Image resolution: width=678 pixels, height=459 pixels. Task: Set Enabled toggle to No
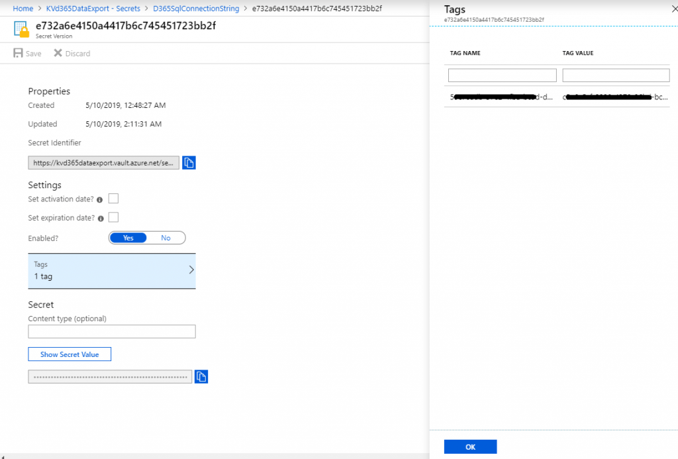(x=166, y=238)
